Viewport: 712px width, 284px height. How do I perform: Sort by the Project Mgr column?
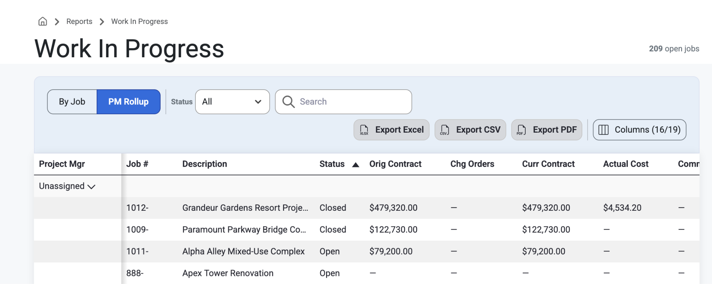(62, 164)
